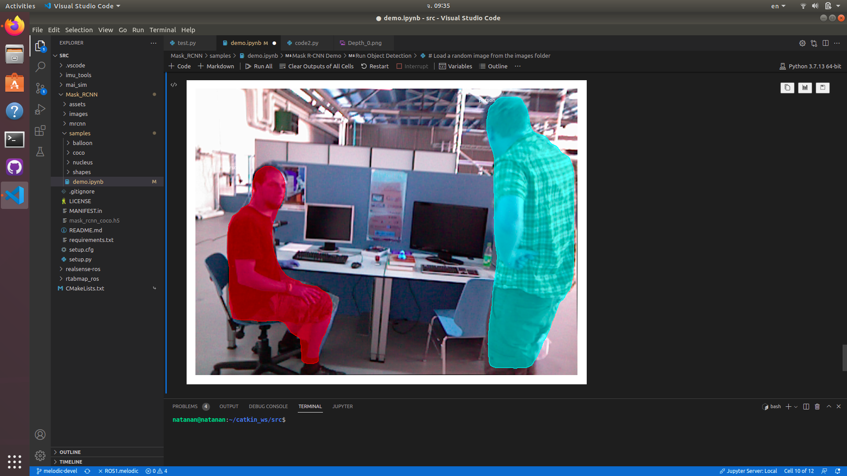
Task: Collapse the samples folder
Action: pyautogui.click(x=79, y=133)
